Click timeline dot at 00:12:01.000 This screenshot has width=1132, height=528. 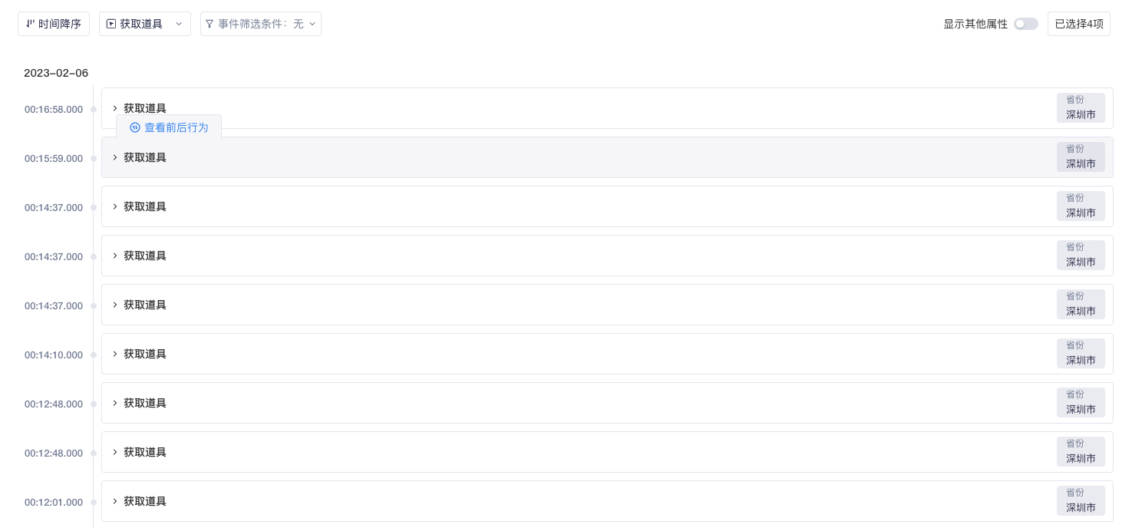pos(94,503)
